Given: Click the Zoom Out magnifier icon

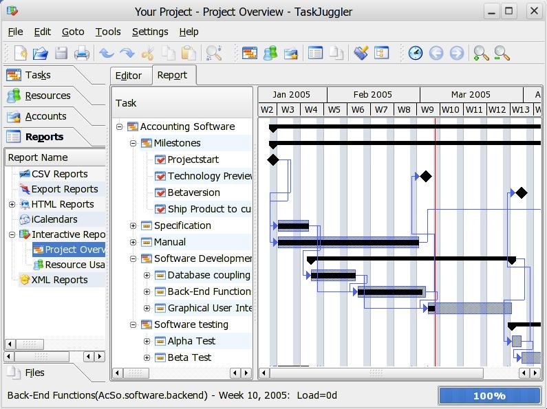Looking at the screenshot, I should (502, 54).
